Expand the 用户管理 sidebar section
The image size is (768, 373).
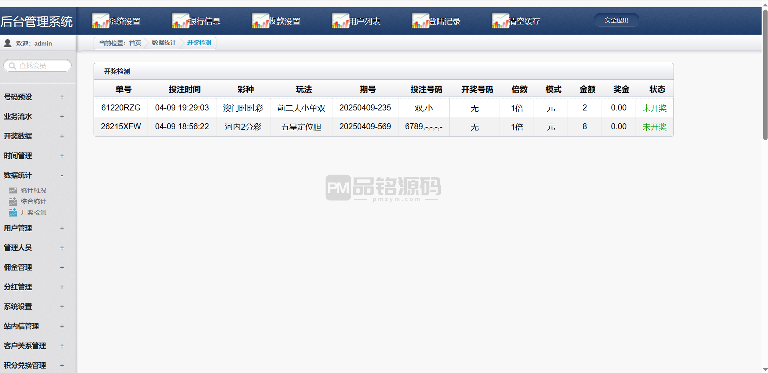point(62,228)
